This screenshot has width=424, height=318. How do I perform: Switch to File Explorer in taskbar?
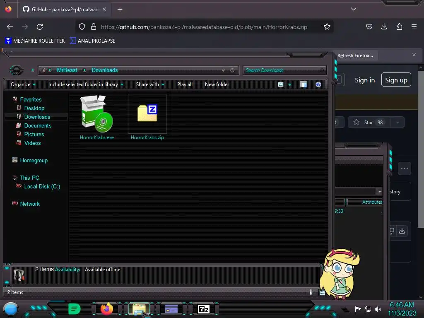click(x=139, y=309)
